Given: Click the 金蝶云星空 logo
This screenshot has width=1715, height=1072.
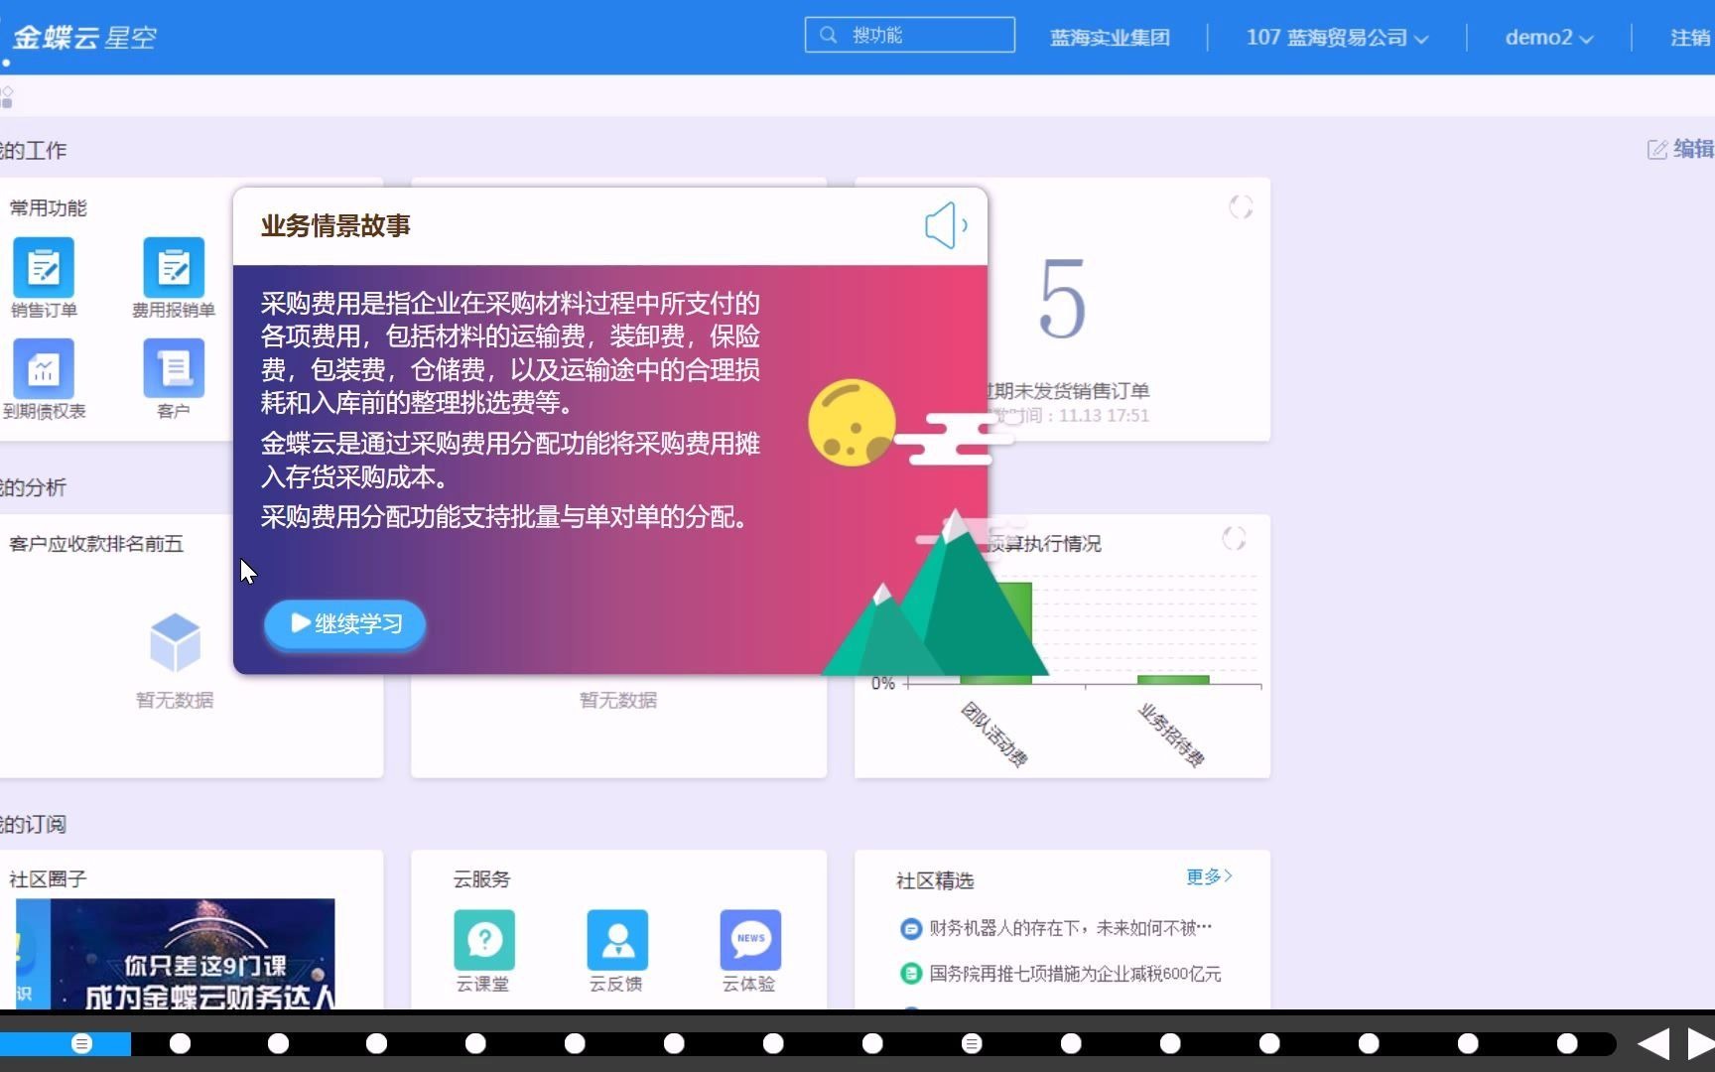Looking at the screenshot, I should point(84,38).
